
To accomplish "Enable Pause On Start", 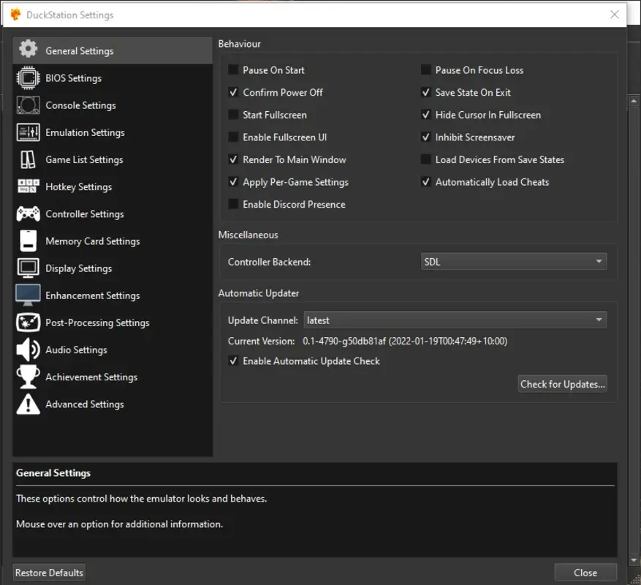I will tap(235, 69).
